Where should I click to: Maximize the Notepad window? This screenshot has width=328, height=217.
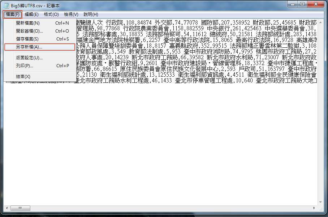tap(302, 4)
